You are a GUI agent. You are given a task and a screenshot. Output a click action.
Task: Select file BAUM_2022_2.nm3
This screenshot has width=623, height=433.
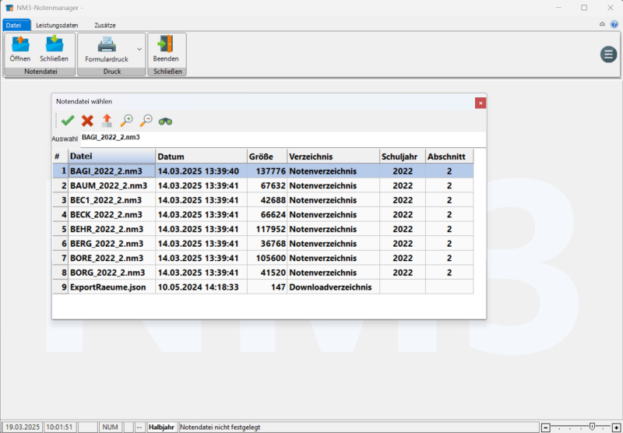tap(111, 185)
